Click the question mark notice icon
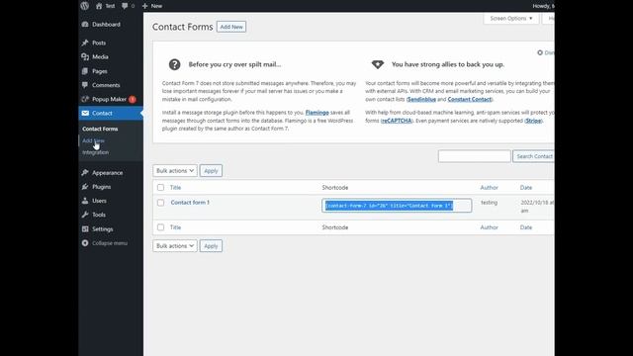 174,64
